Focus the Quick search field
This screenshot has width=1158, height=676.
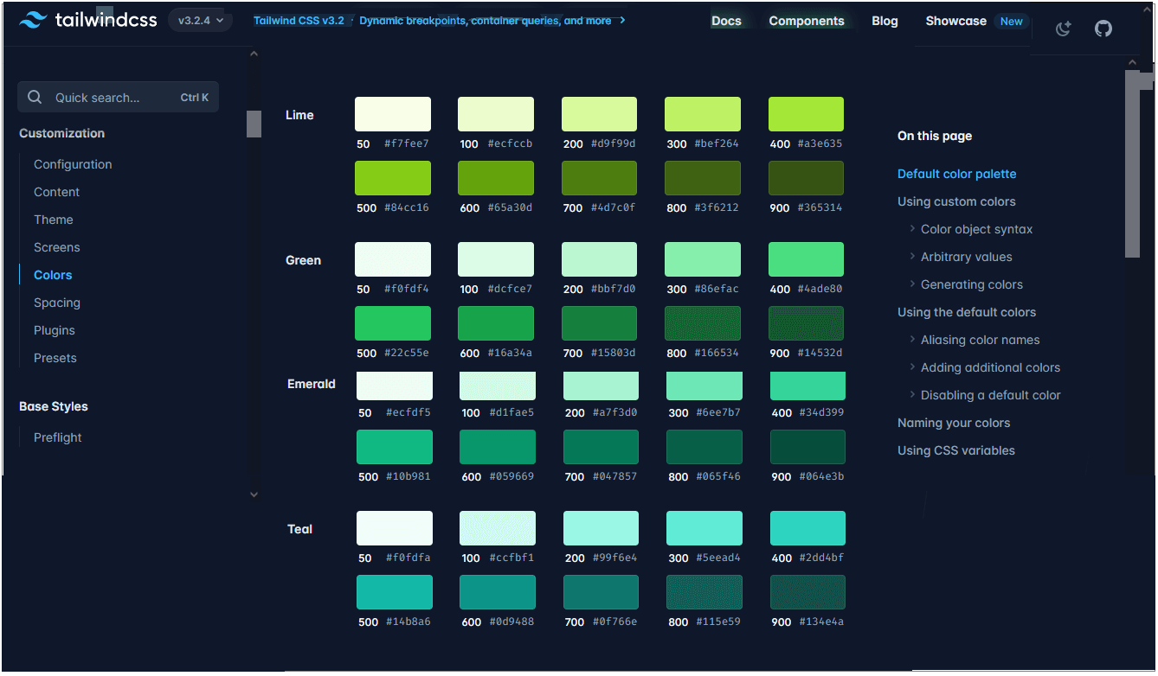(x=118, y=98)
